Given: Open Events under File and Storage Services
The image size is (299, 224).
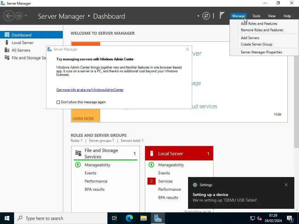Looking at the screenshot, I should point(91,173).
